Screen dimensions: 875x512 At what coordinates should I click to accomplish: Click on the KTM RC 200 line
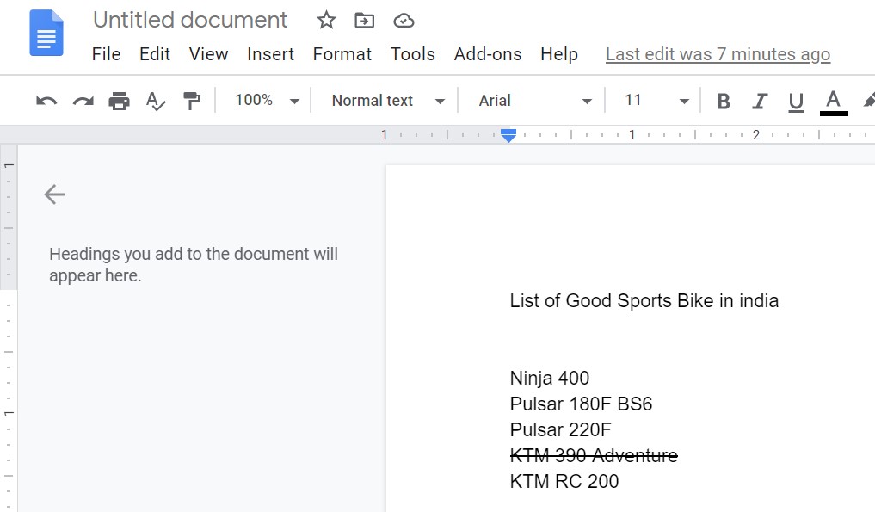pyautogui.click(x=564, y=481)
